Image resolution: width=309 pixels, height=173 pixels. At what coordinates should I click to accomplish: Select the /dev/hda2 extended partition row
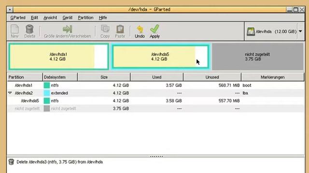[x=155, y=93]
